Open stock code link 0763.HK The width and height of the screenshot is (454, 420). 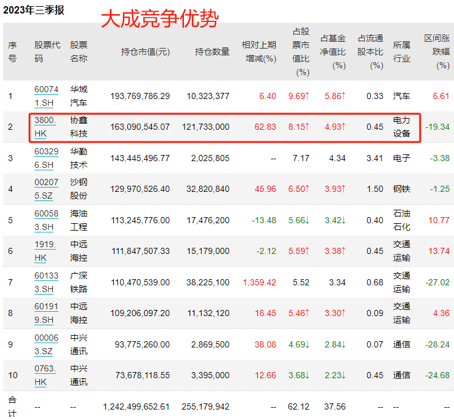click(45, 375)
